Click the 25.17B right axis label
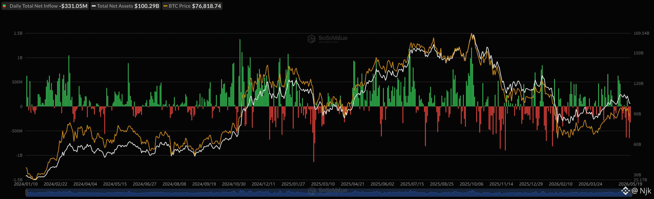 (x=640, y=180)
